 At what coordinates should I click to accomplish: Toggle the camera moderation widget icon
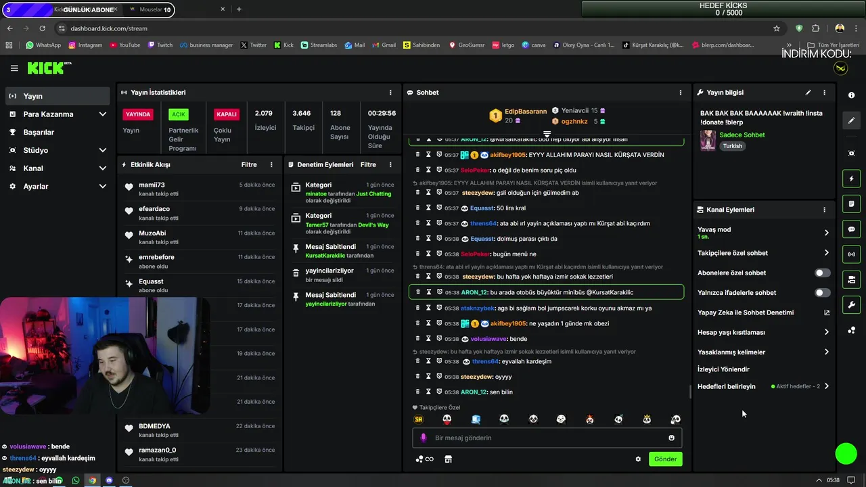click(851, 279)
